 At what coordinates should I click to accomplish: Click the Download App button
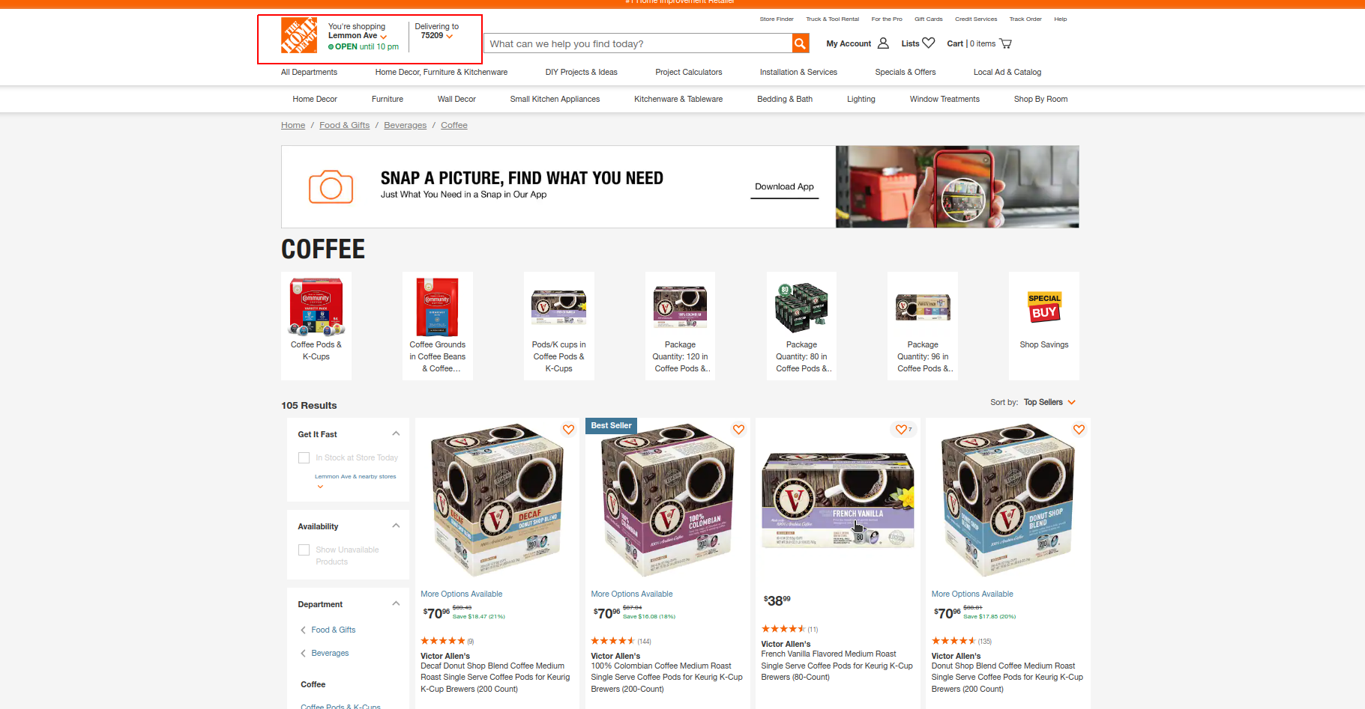[x=784, y=186]
